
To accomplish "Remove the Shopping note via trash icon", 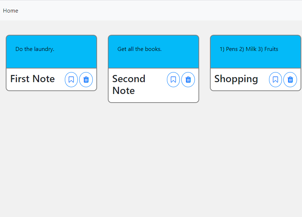I will 290,80.
